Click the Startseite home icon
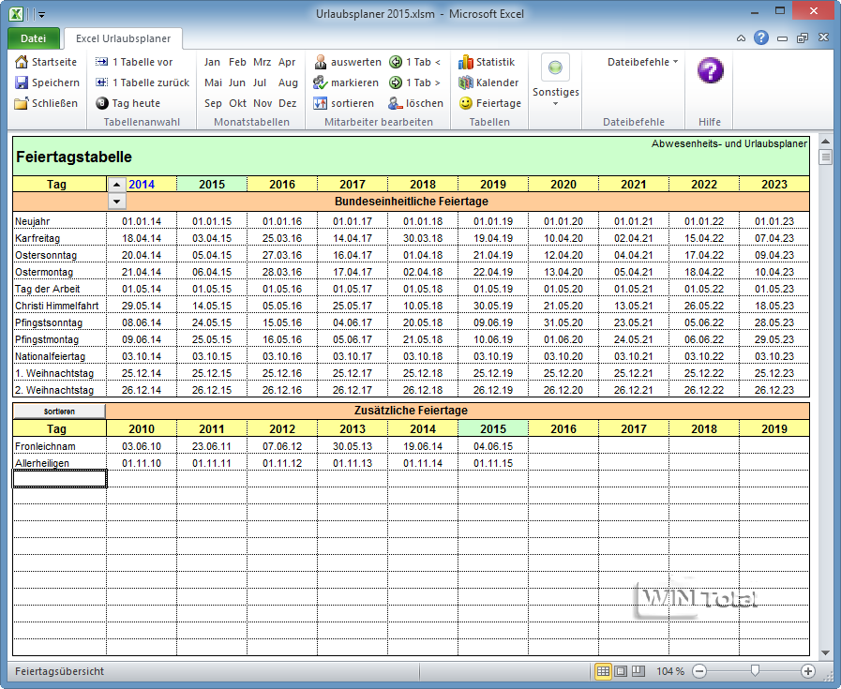Image resolution: width=841 pixels, height=689 pixels. tap(22, 62)
